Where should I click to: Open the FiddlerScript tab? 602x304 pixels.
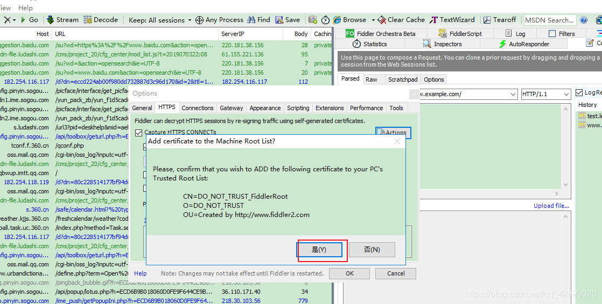tap(460, 34)
